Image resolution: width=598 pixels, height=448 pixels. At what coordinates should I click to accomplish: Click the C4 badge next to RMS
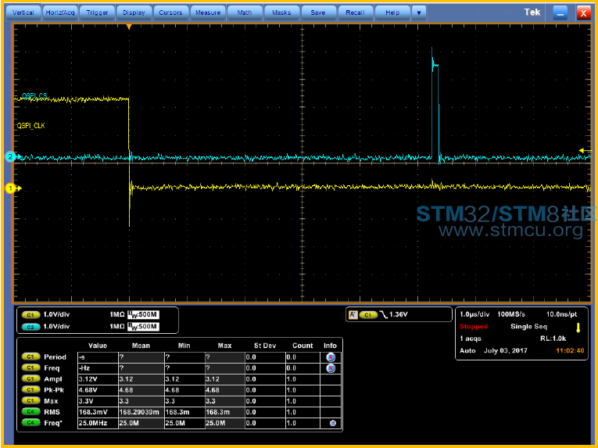pyautogui.click(x=32, y=411)
